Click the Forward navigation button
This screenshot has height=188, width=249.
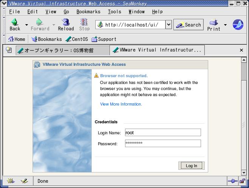(x=40, y=25)
